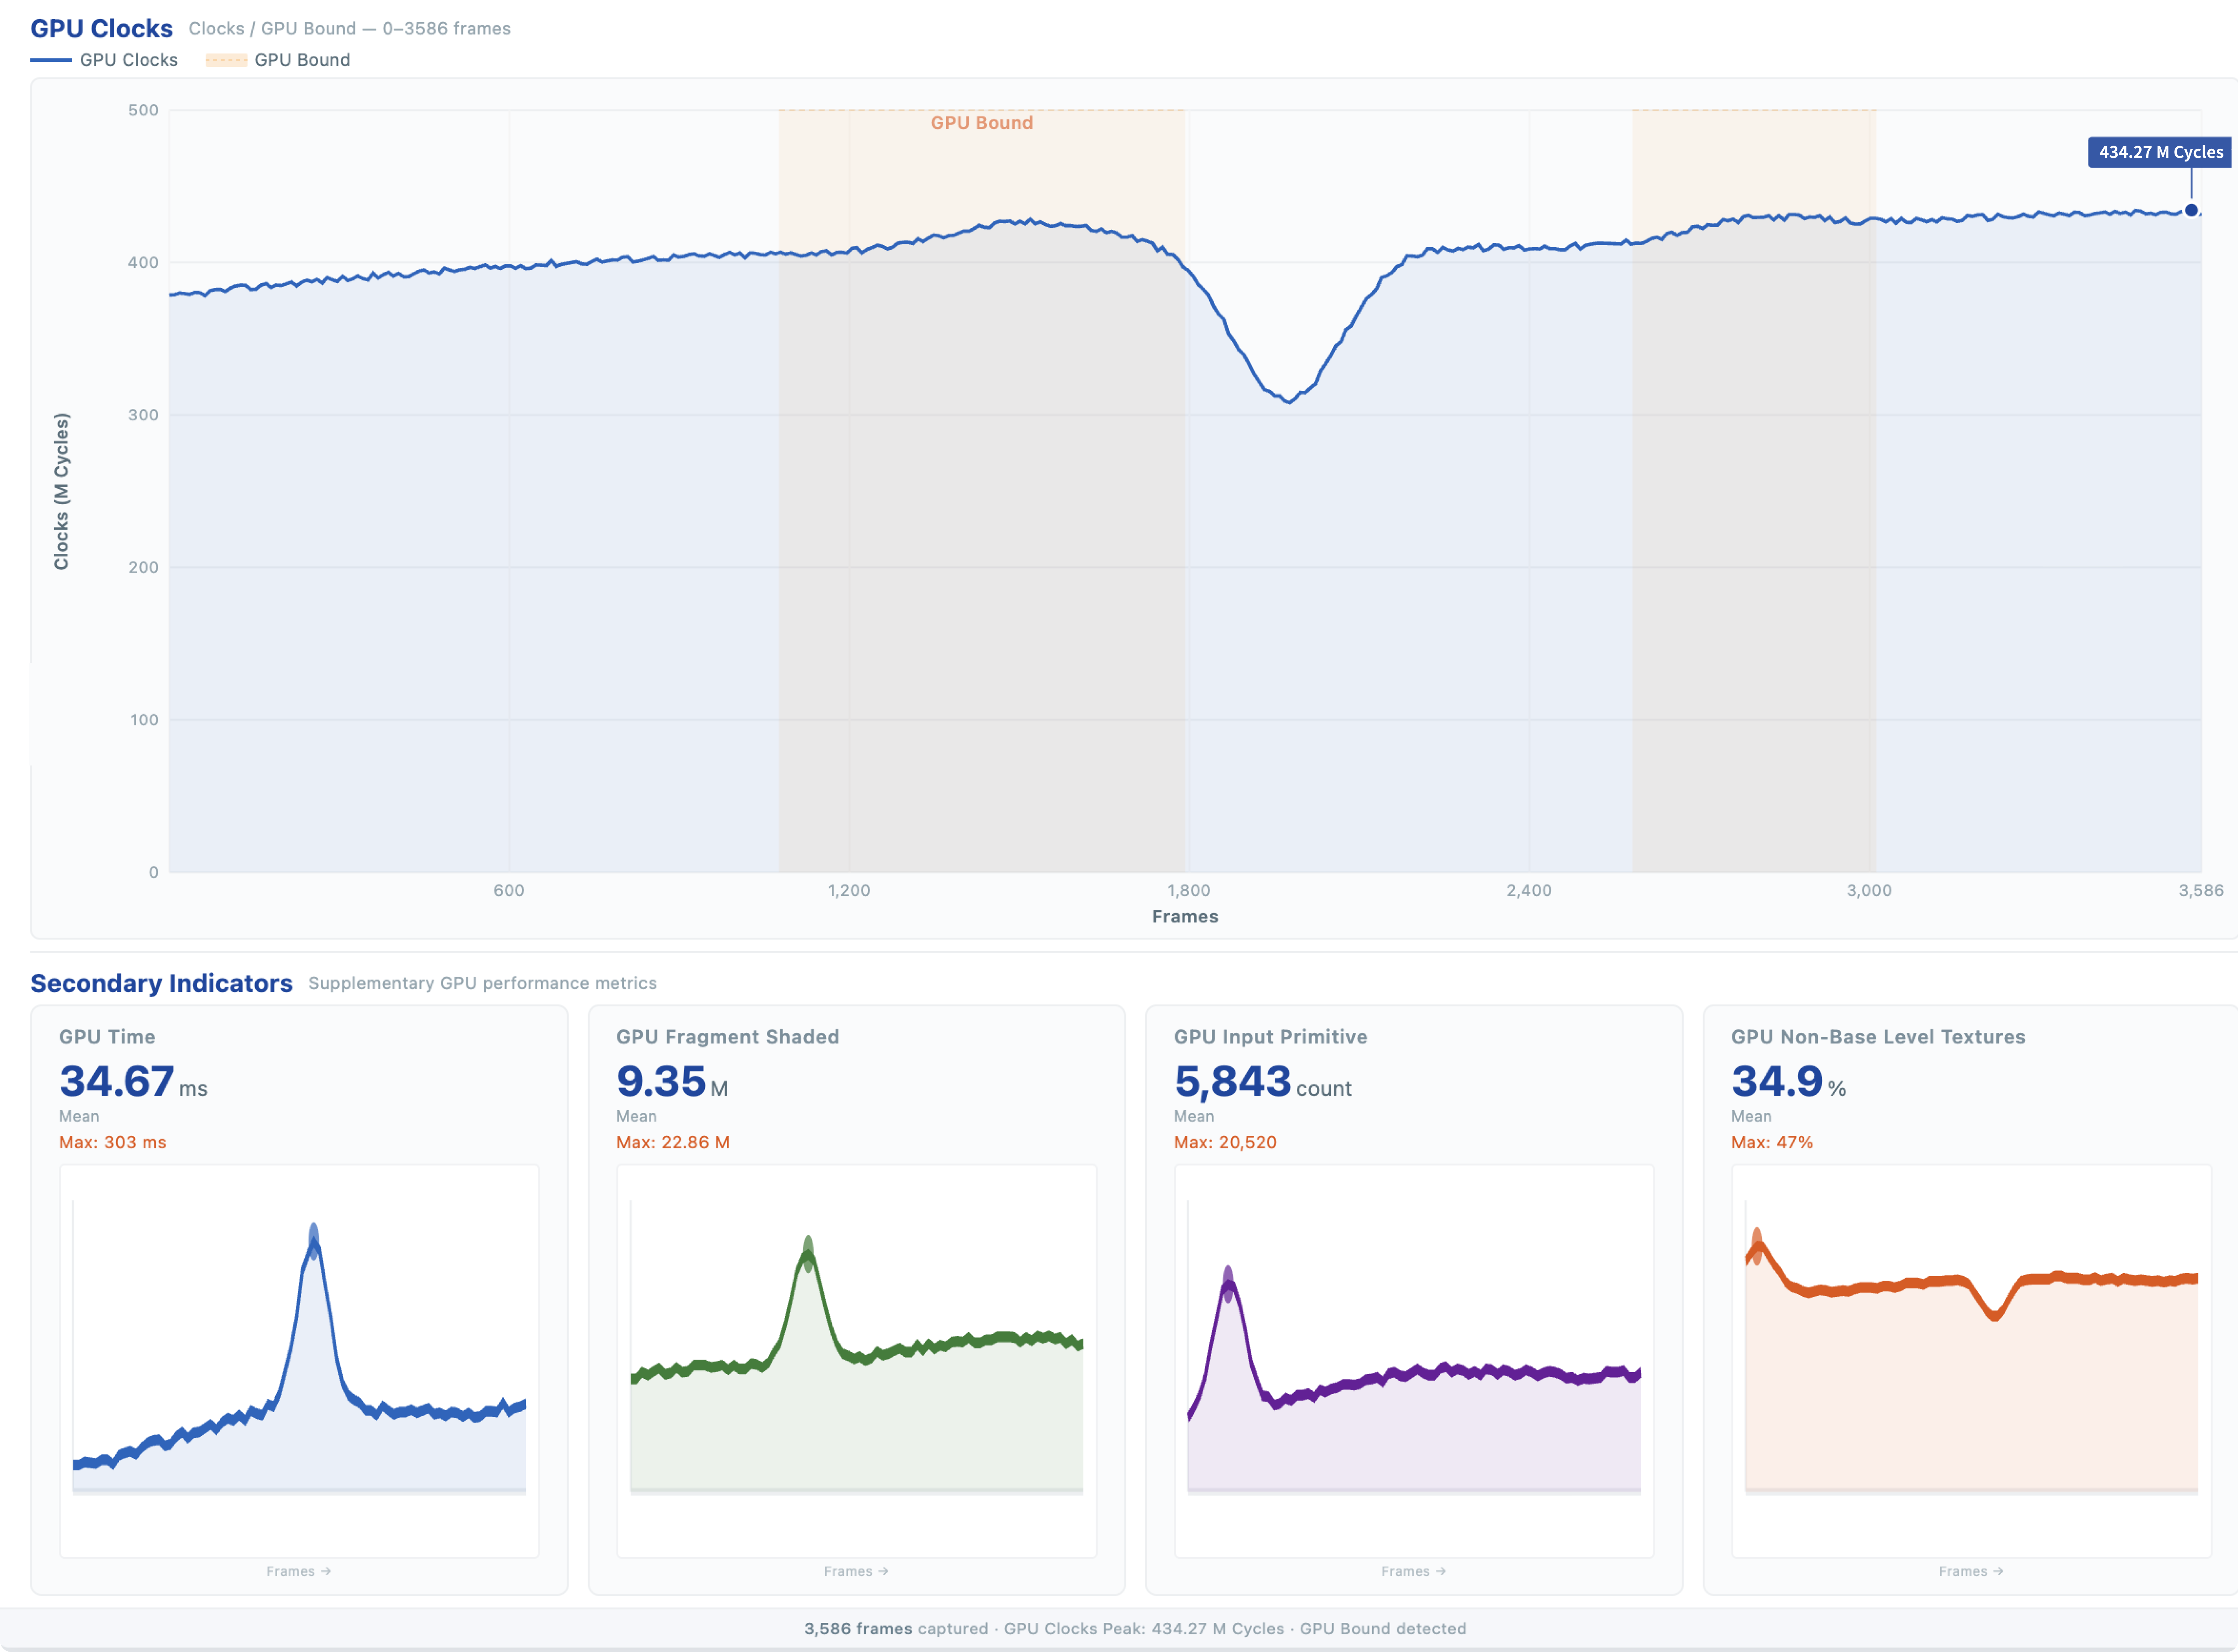
Task: Toggle the GPU Clocks legend entry
Action: pos(104,60)
